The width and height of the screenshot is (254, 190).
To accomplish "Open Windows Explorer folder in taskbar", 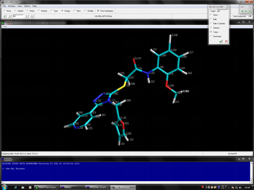I will coord(23,187).
